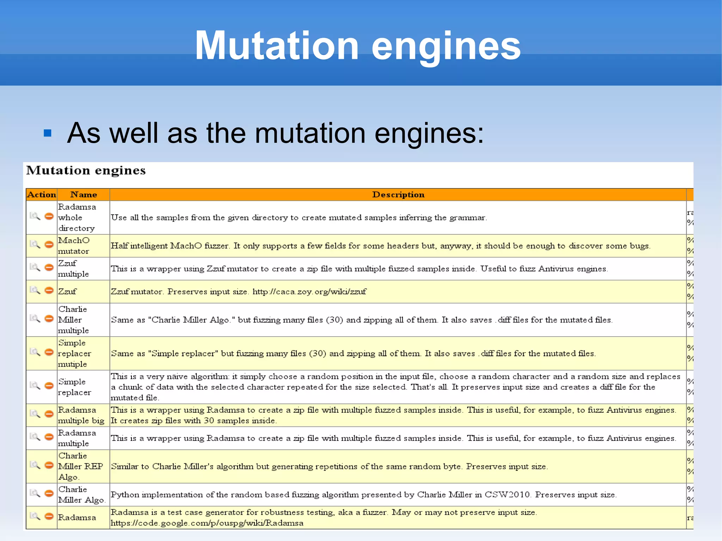The image size is (722, 541).
Task: View details icon for Zzuf multiple
Action: click(35, 268)
